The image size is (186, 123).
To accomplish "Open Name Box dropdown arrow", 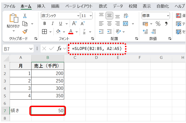I will click(x=31, y=49).
